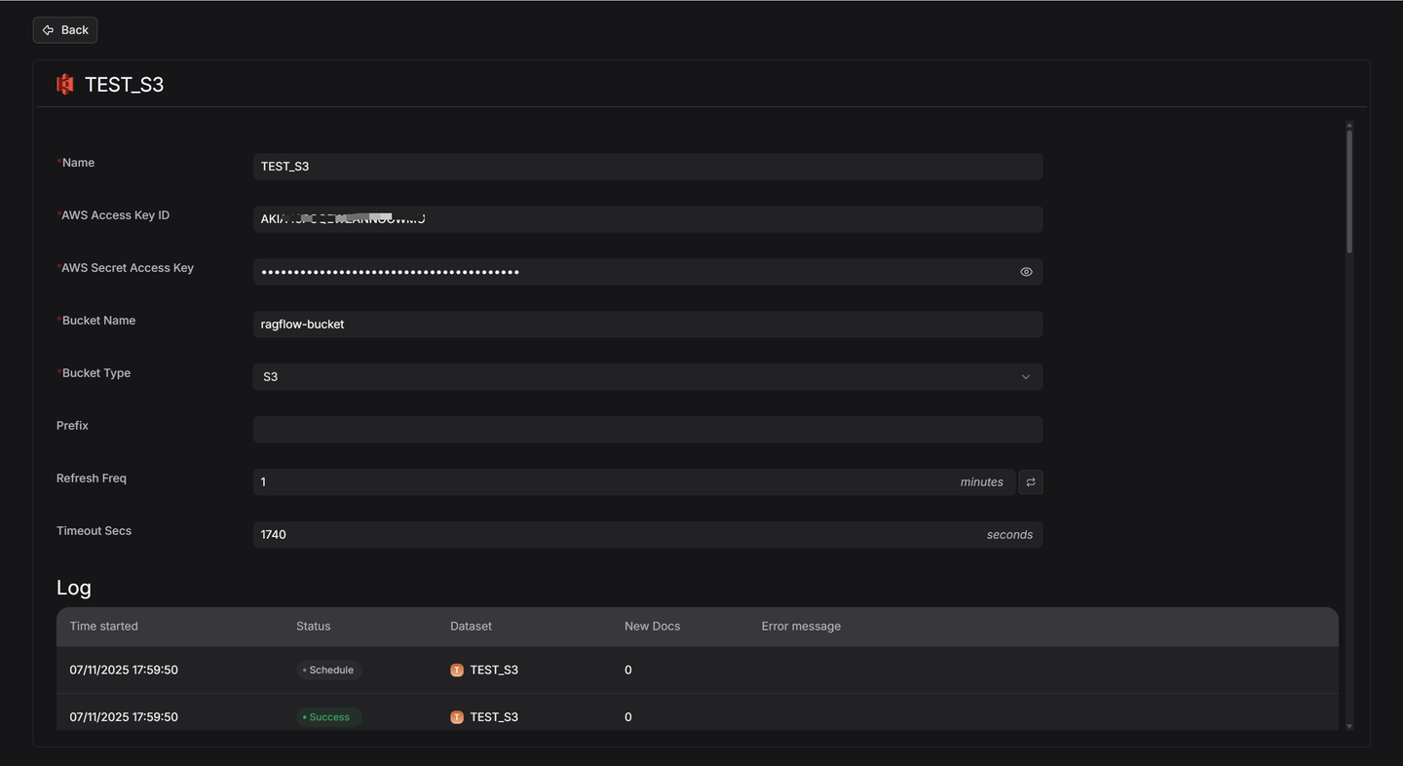Return to previous page using the Back button
This screenshot has height=766, width=1403.
tap(64, 29)
